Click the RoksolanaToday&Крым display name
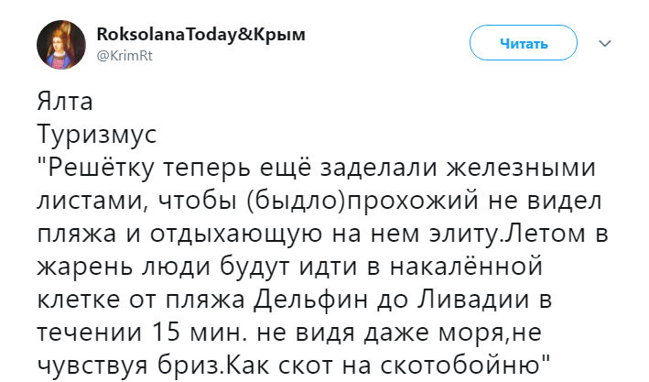 tap(200, 34)
